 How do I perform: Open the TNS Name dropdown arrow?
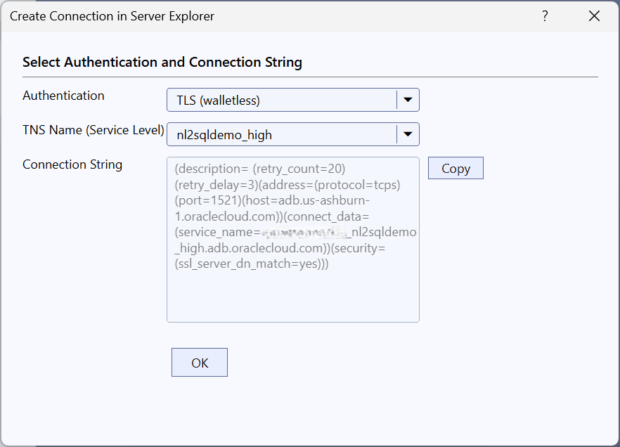tap(408, 134)
